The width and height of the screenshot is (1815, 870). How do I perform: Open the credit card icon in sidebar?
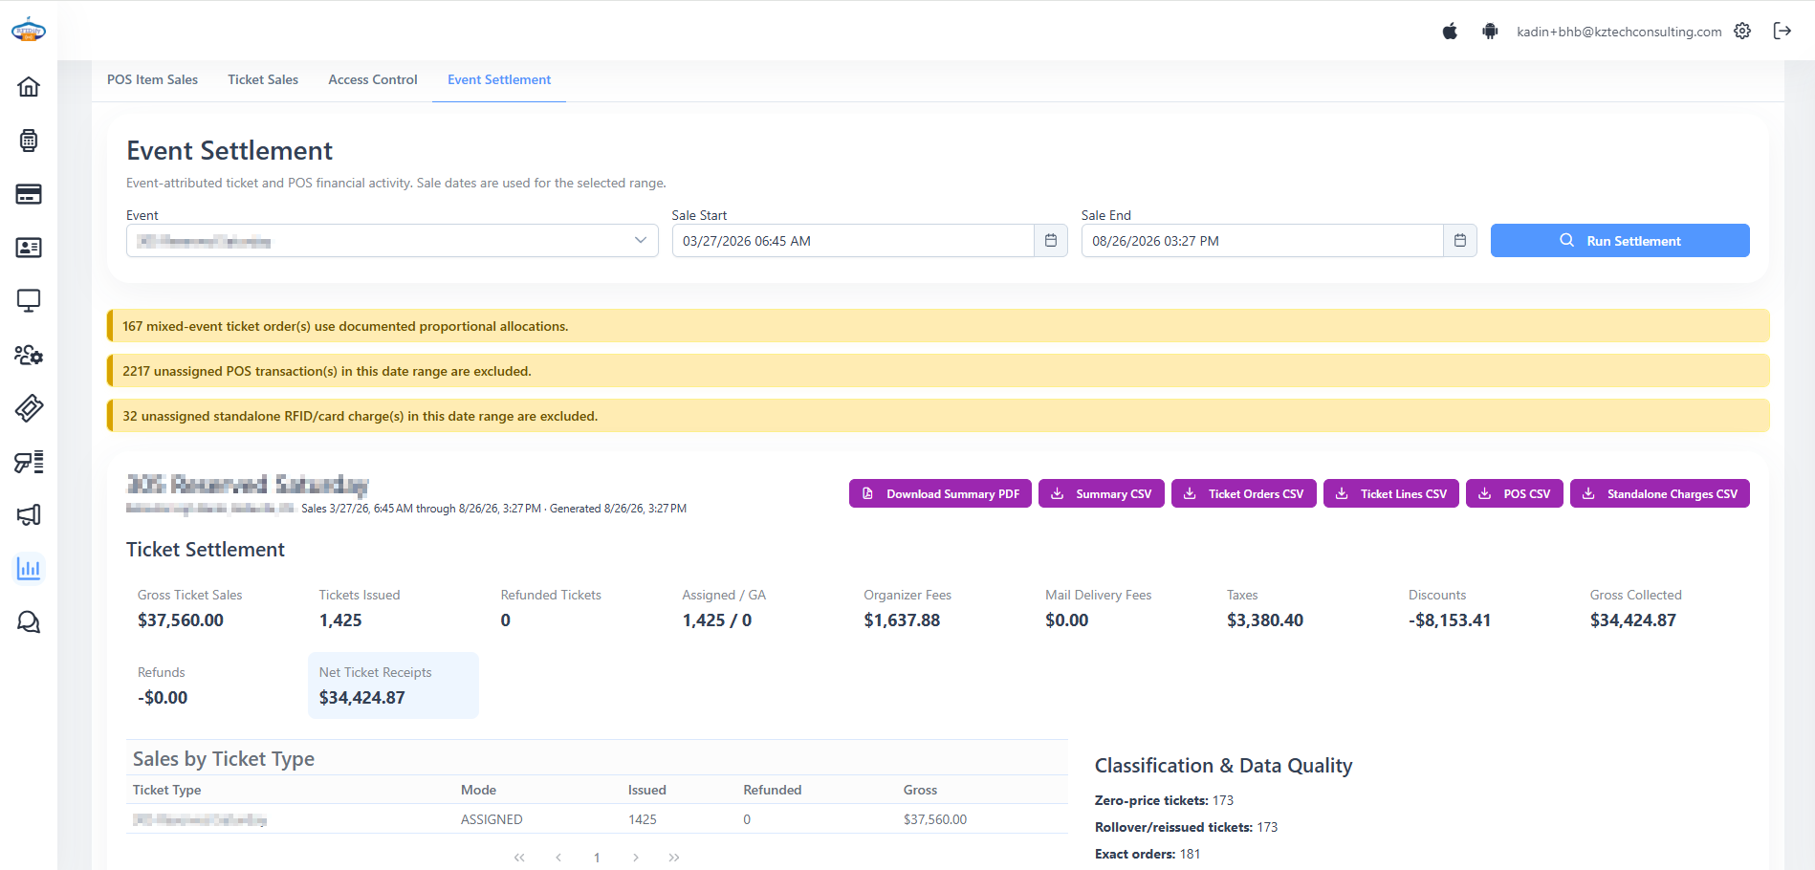tap(29, 194)
